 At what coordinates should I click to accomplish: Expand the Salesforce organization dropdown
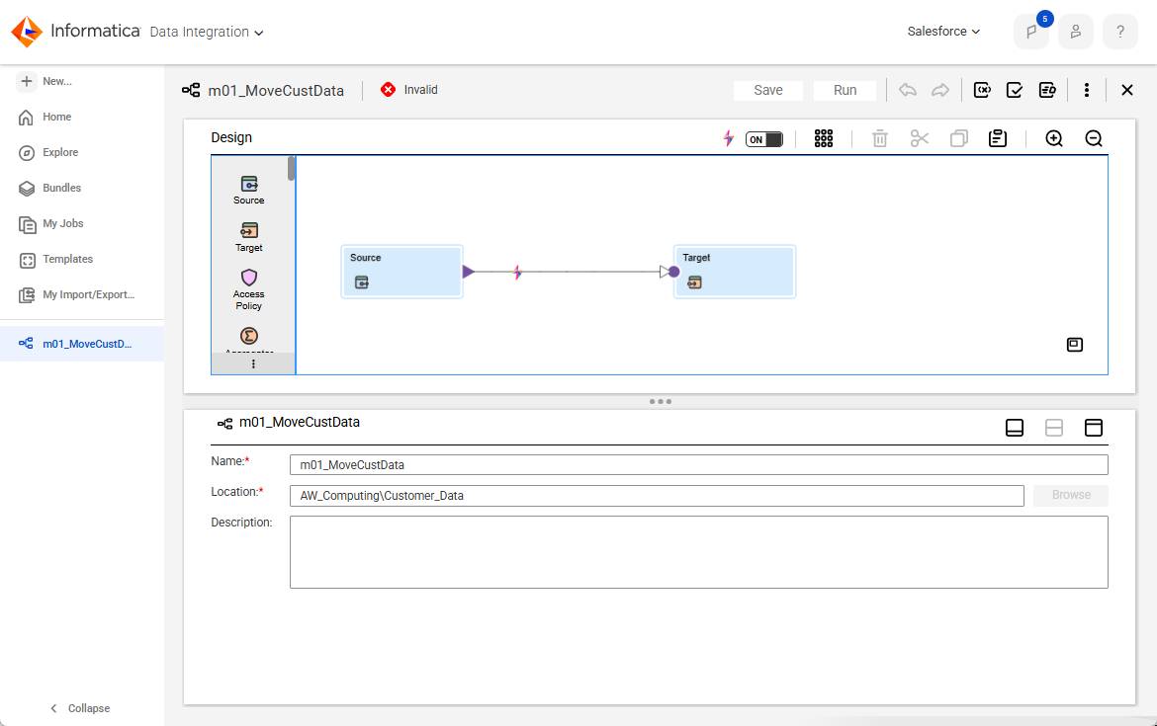tap(943, 31)
